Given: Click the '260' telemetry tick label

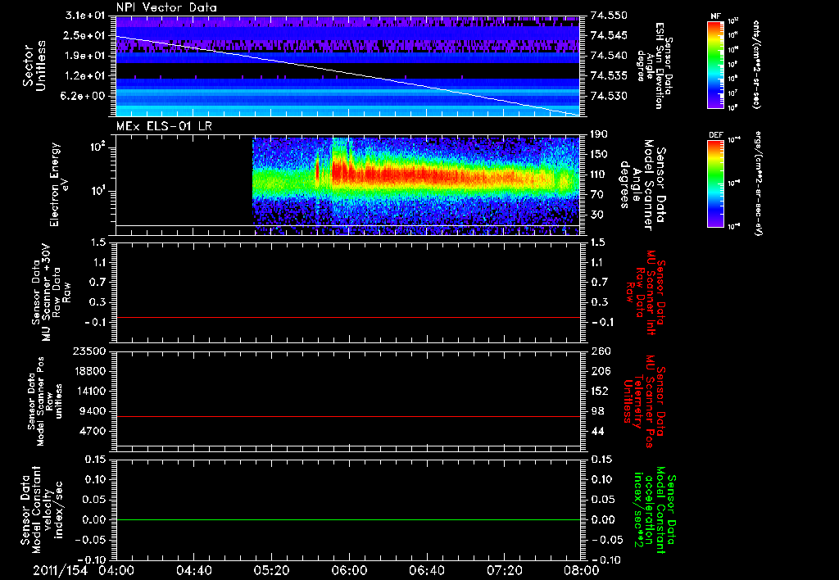Looking at the screenshot, I should tap(601, 351).
